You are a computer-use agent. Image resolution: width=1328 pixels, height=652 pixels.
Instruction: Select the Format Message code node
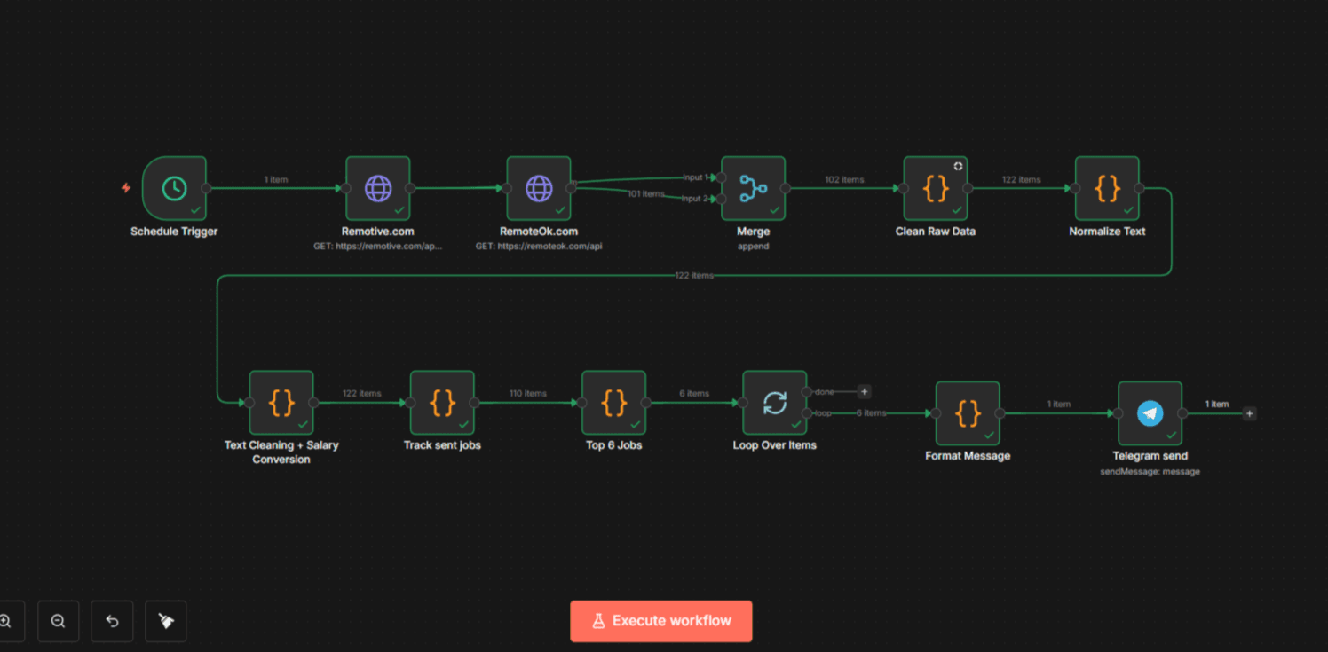[x=967, y=412]
